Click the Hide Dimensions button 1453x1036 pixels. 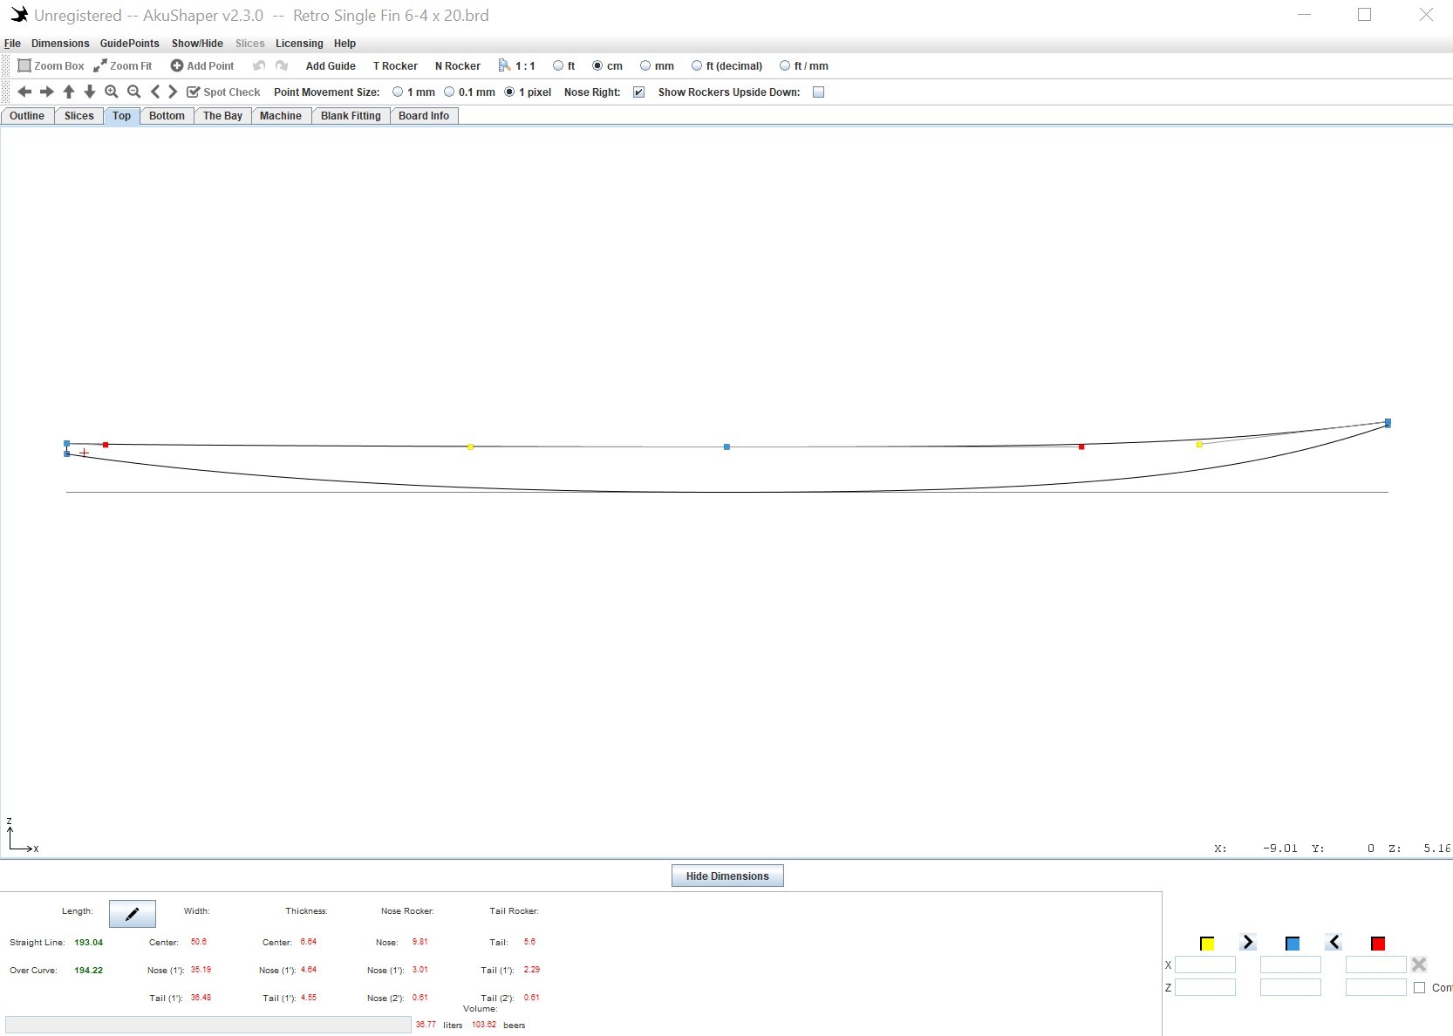727,876
